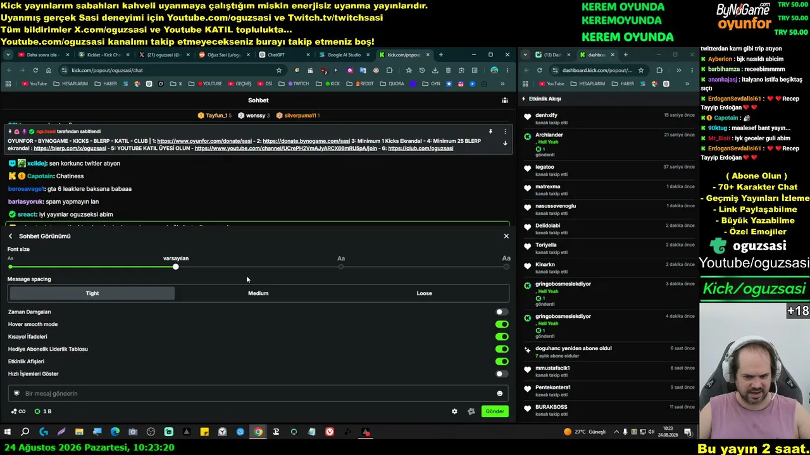Open Windows taskbar search

coord(25,432)
